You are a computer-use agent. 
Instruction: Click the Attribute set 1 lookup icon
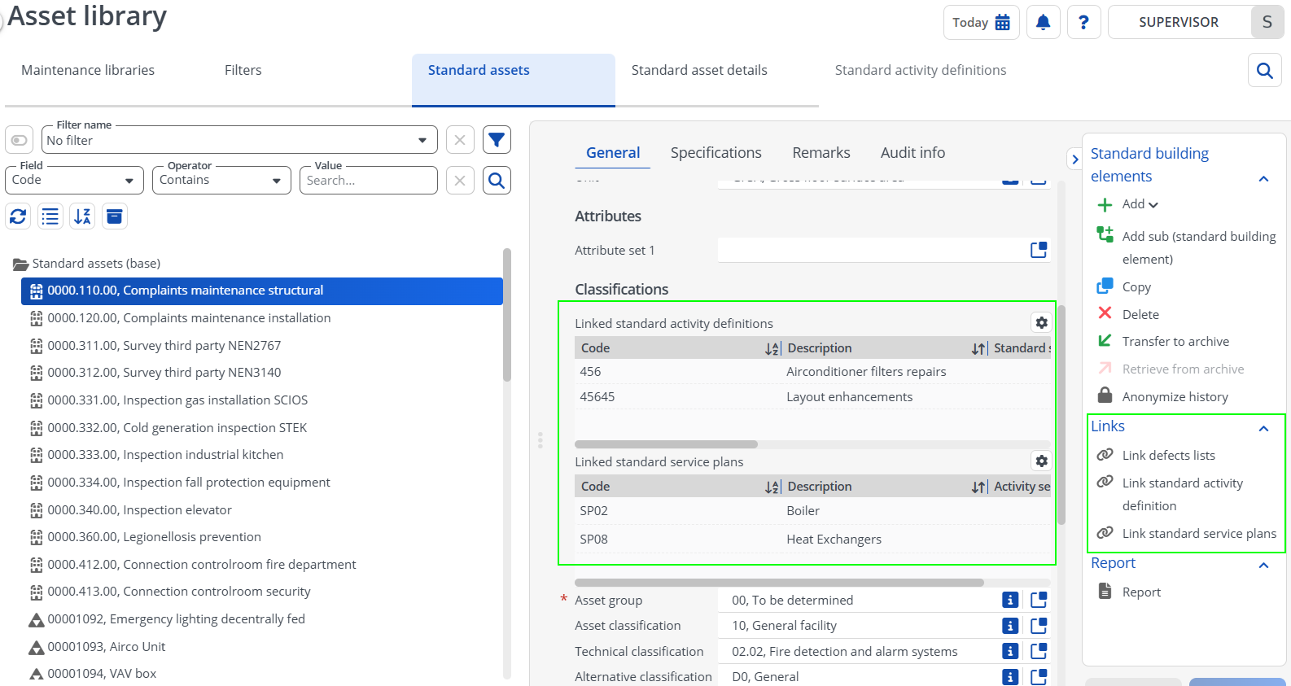[1039, 250]
